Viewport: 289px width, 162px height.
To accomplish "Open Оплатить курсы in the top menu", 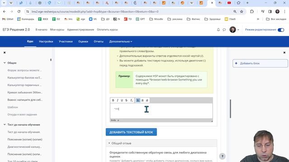I will [107, 30].
